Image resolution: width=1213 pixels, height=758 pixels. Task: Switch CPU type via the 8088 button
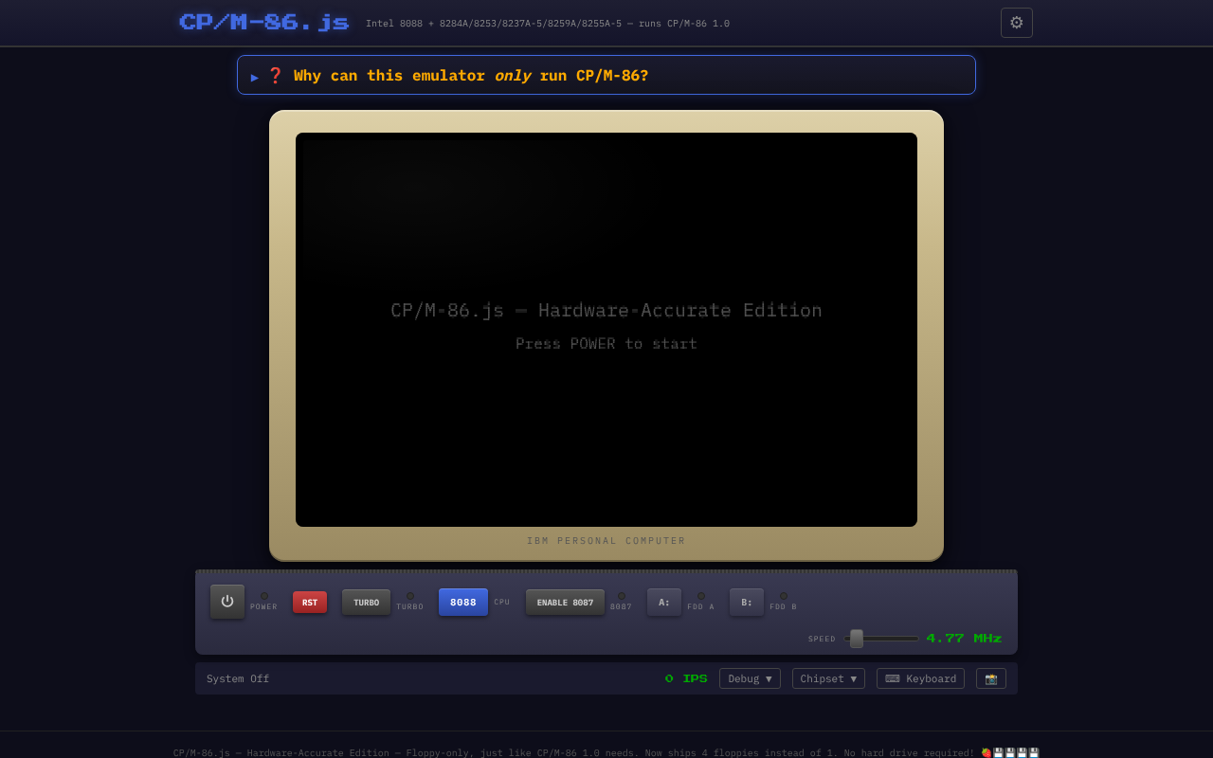pos(463,603)
